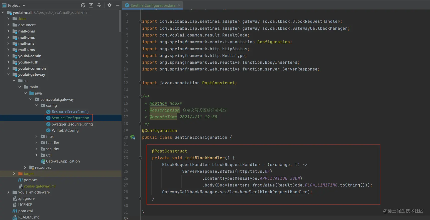Select youlai-gateway.iml file
This screenshot has height=220, width=430.
click(40, 186)
